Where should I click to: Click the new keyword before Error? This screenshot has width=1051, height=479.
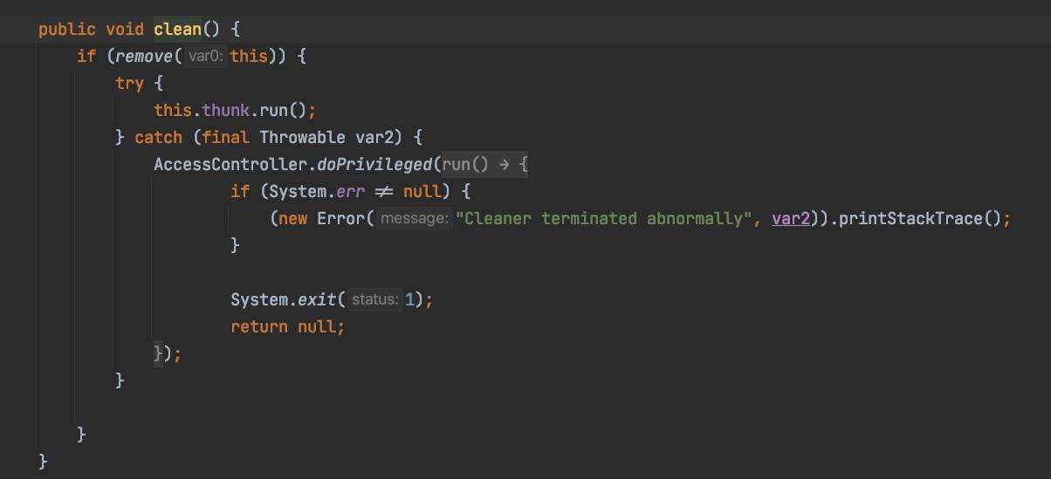click(x=292, y=218)
